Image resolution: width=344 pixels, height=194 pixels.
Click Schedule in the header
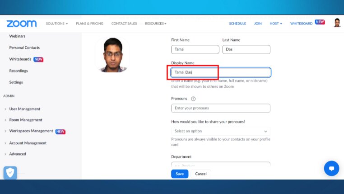[237, 24]
